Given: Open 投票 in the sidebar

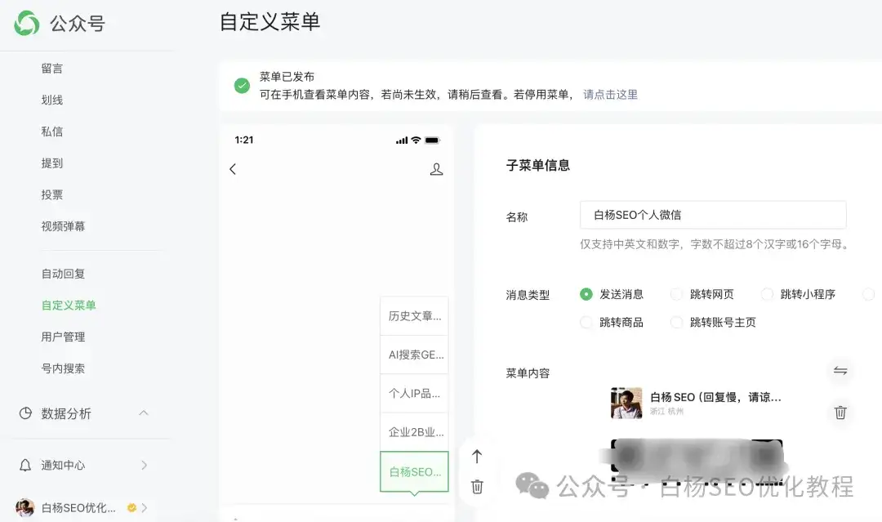Looking at the screenshot, I should coord(51,194).
